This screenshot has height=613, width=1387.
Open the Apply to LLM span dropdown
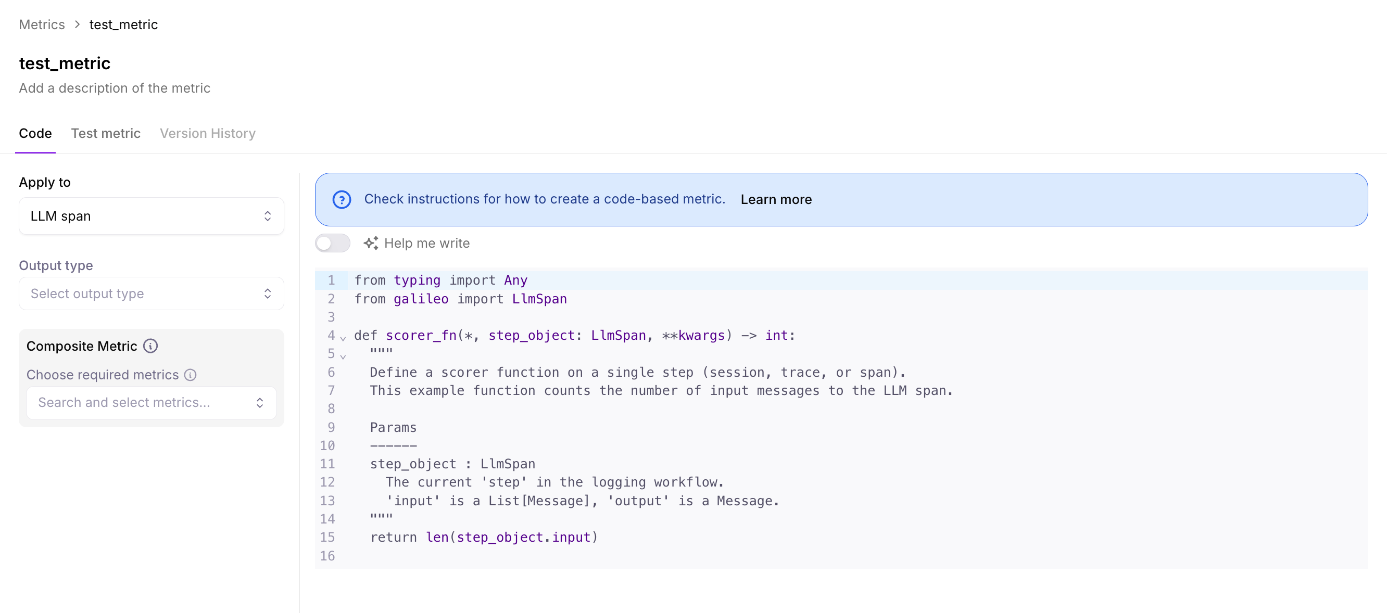click(152, 216)
